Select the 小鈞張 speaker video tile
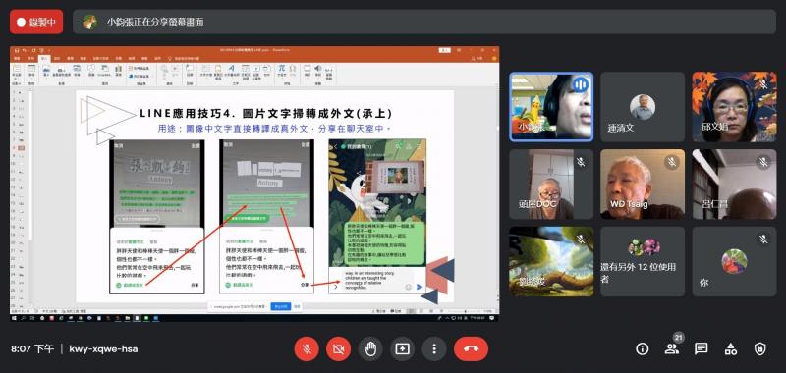 tap(551, 107)
